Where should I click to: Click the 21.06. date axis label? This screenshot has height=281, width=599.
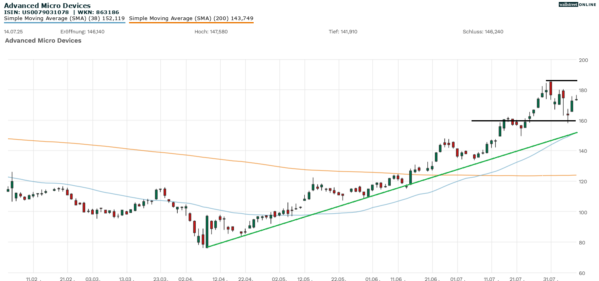(x=432, y=279)
